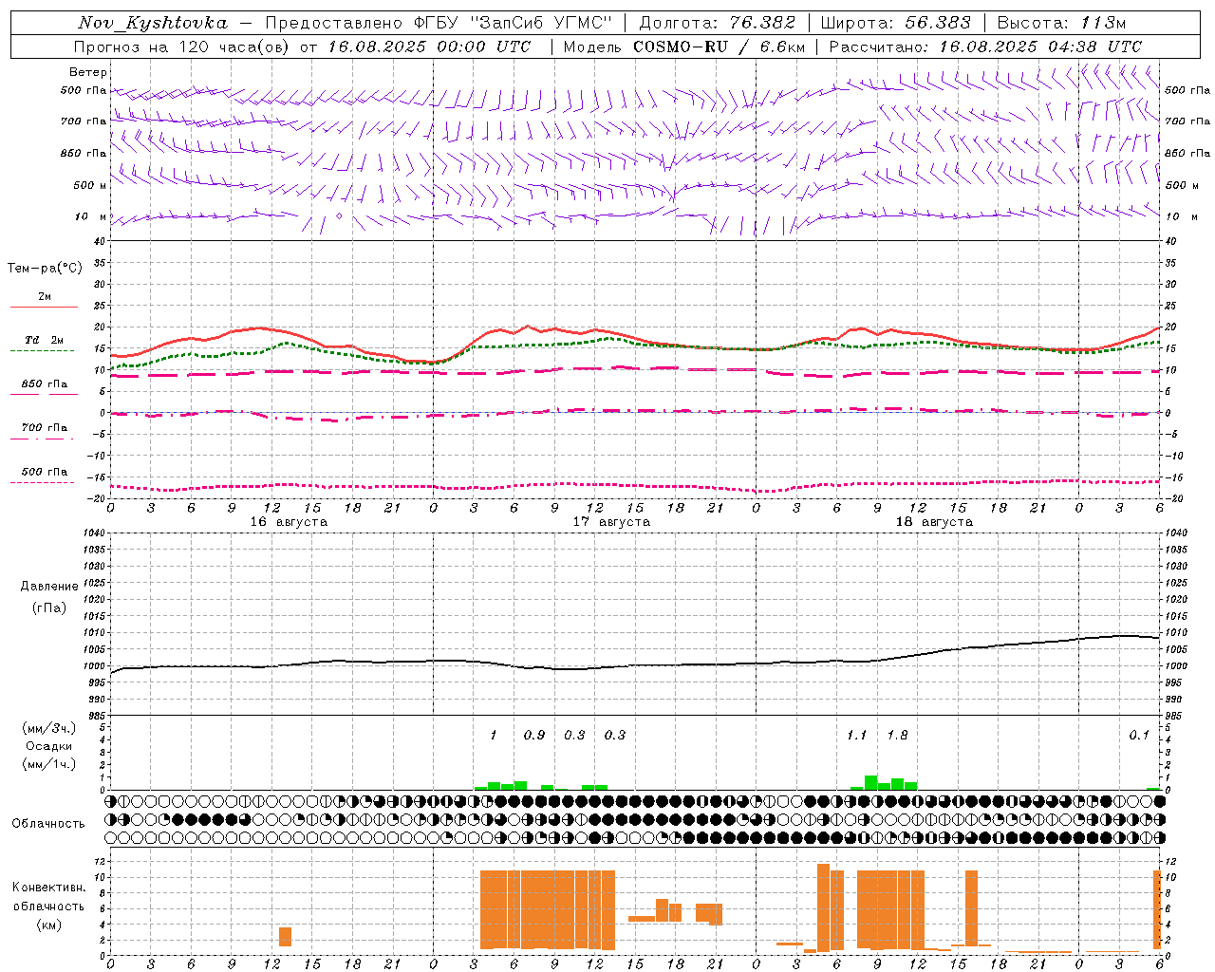The height and width of the screenshot is (972, 1215).
Task: Click the date label '18 августа'
Action: click(x=934, y=522)
